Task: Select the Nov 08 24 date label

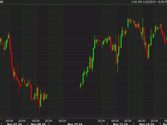Action: pyautogui.click(x=38, y=124)
